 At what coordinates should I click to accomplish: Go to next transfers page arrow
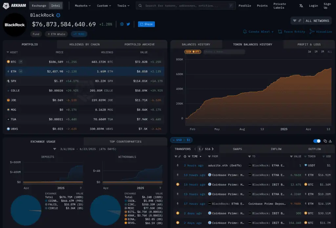pos(213,149)
